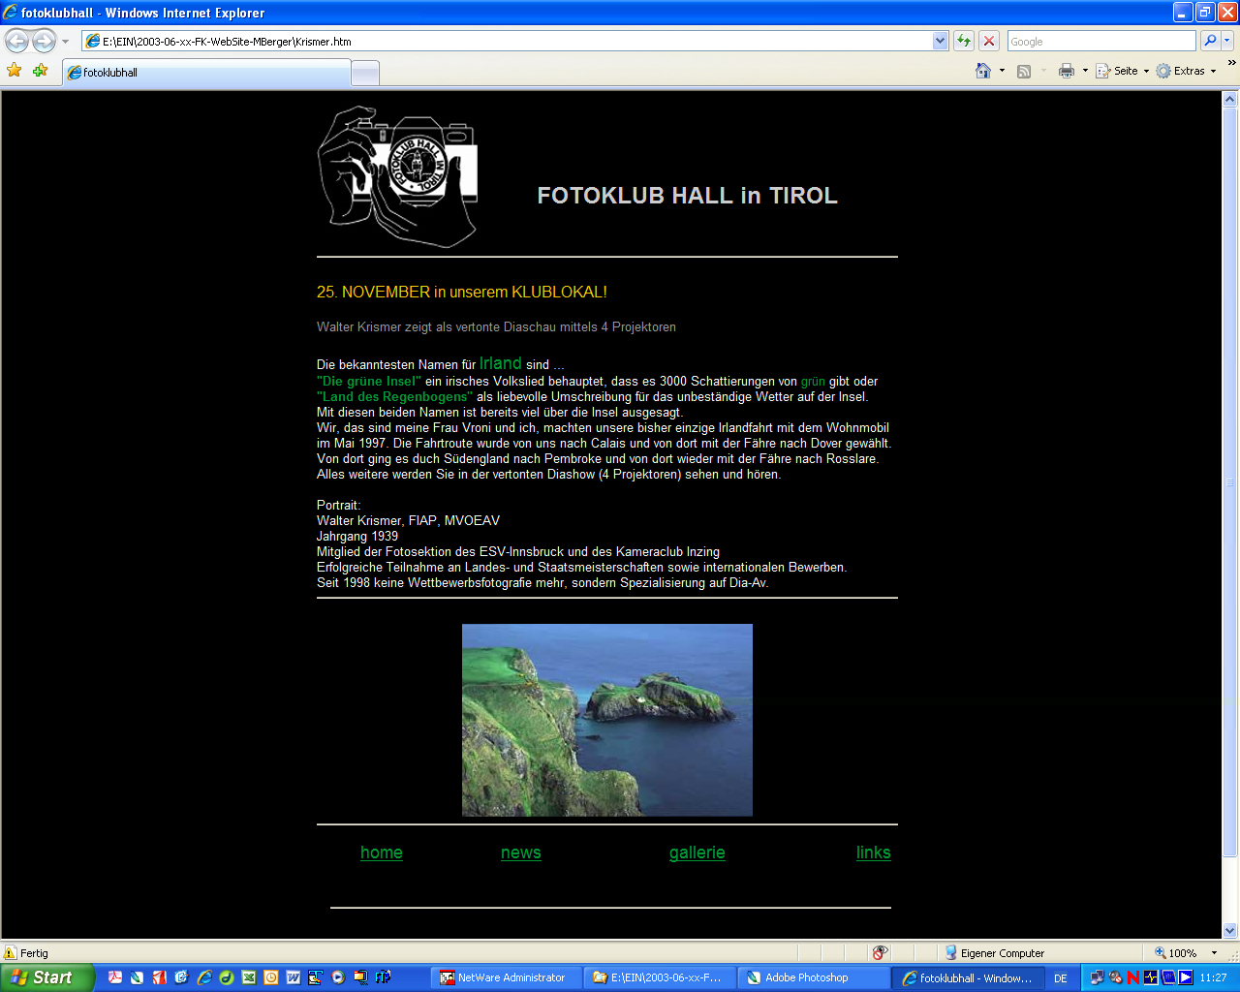Click the RSS feeds icon

(x=1024, y=71)
